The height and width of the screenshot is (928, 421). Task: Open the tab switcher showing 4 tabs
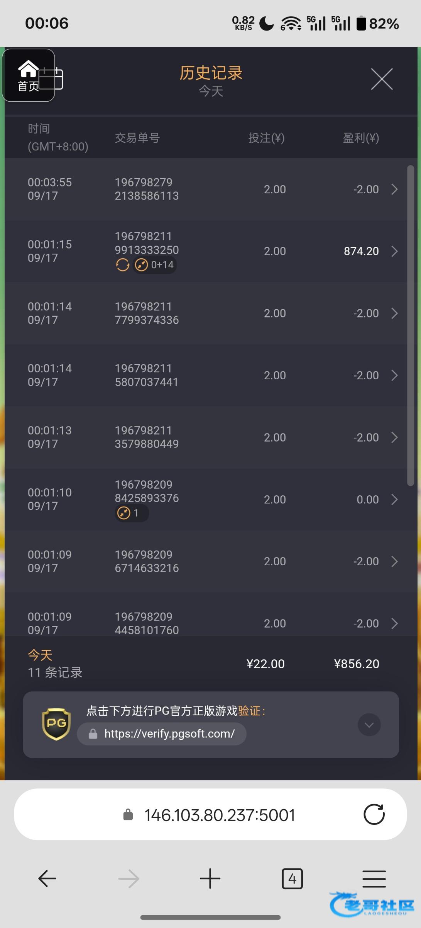tap(292, 879)
